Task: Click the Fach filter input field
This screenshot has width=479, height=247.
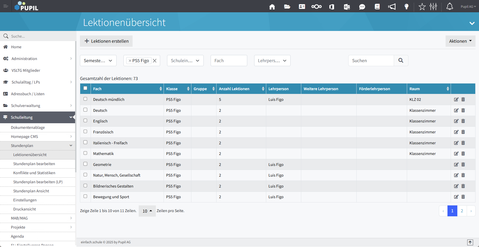Action: click(229, 61)
